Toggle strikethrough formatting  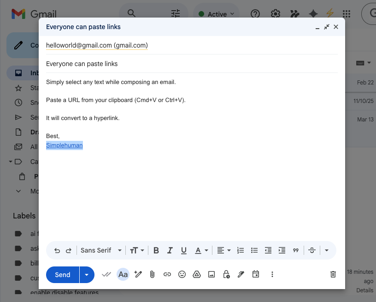(312, 250)
